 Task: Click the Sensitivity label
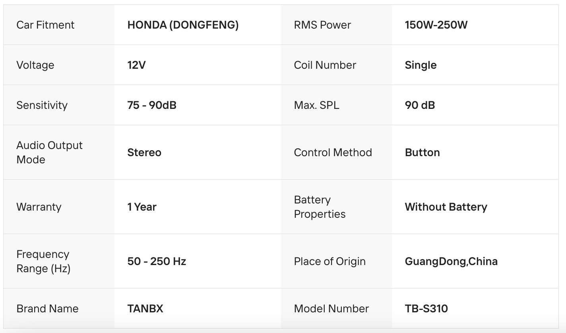tap(42, 105)
